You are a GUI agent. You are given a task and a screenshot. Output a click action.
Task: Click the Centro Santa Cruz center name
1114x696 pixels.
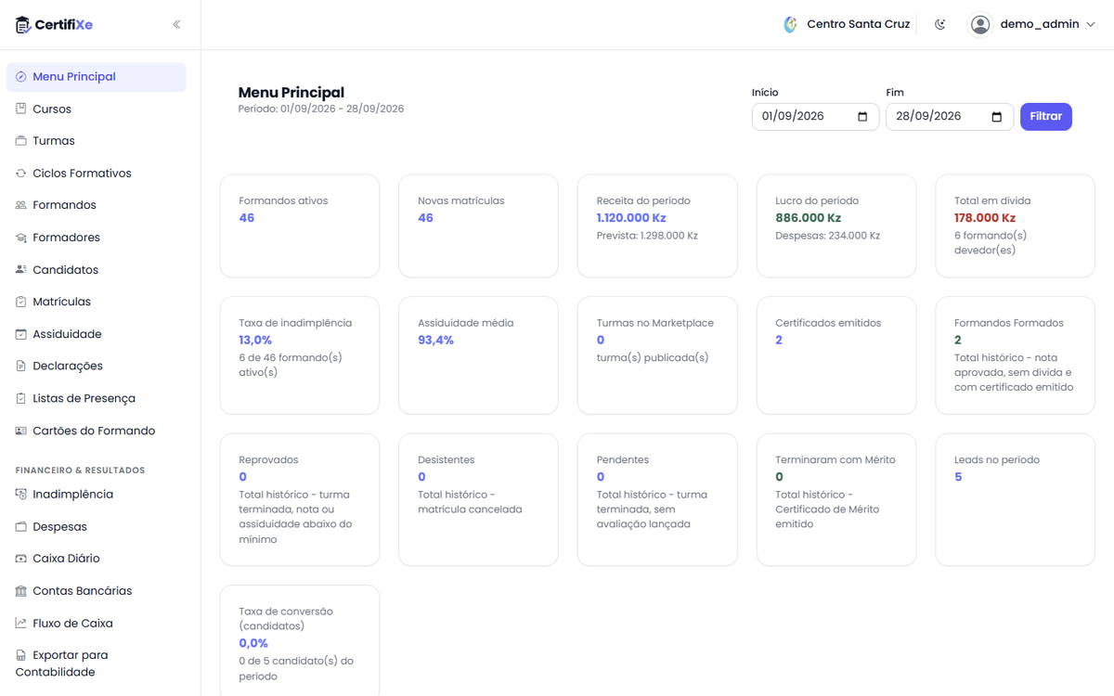pos(859,24)
